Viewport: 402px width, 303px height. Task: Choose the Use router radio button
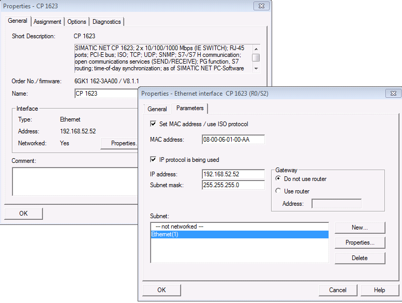[x=278, y=191]
